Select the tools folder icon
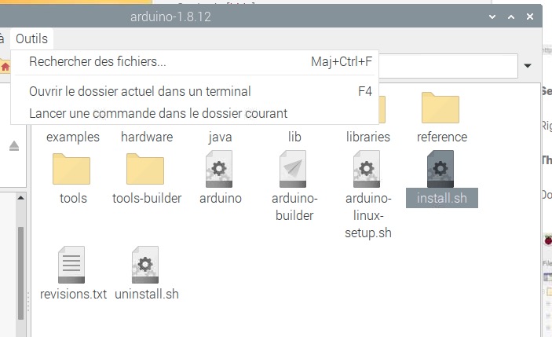 [x=71, y=169]
